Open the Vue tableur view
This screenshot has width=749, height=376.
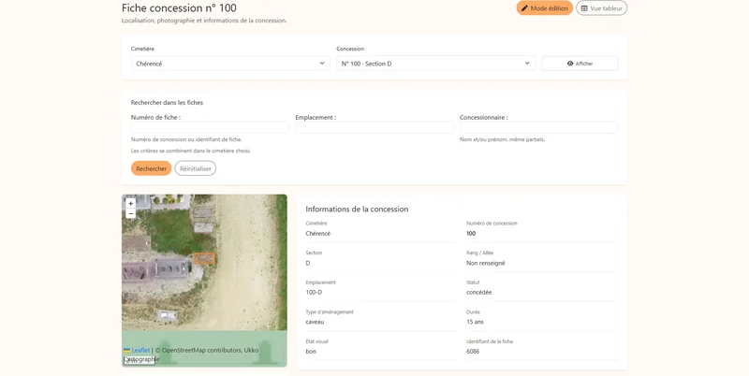click(601, 8)
